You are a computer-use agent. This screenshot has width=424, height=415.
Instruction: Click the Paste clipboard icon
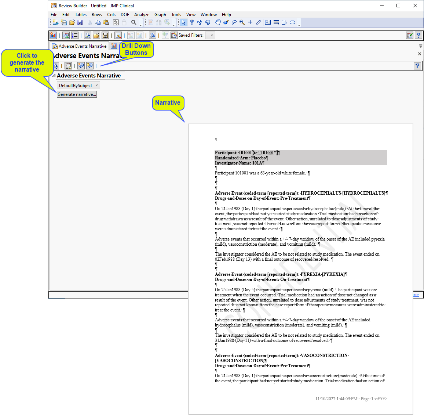(106, 22)
